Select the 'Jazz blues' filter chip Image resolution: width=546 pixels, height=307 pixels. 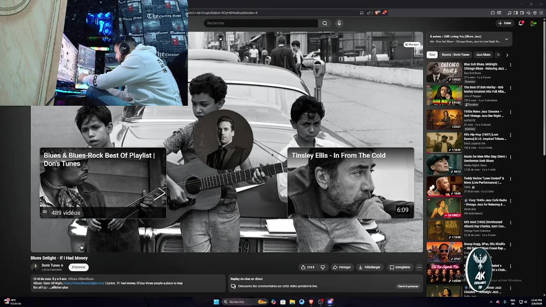pos(483,55)
